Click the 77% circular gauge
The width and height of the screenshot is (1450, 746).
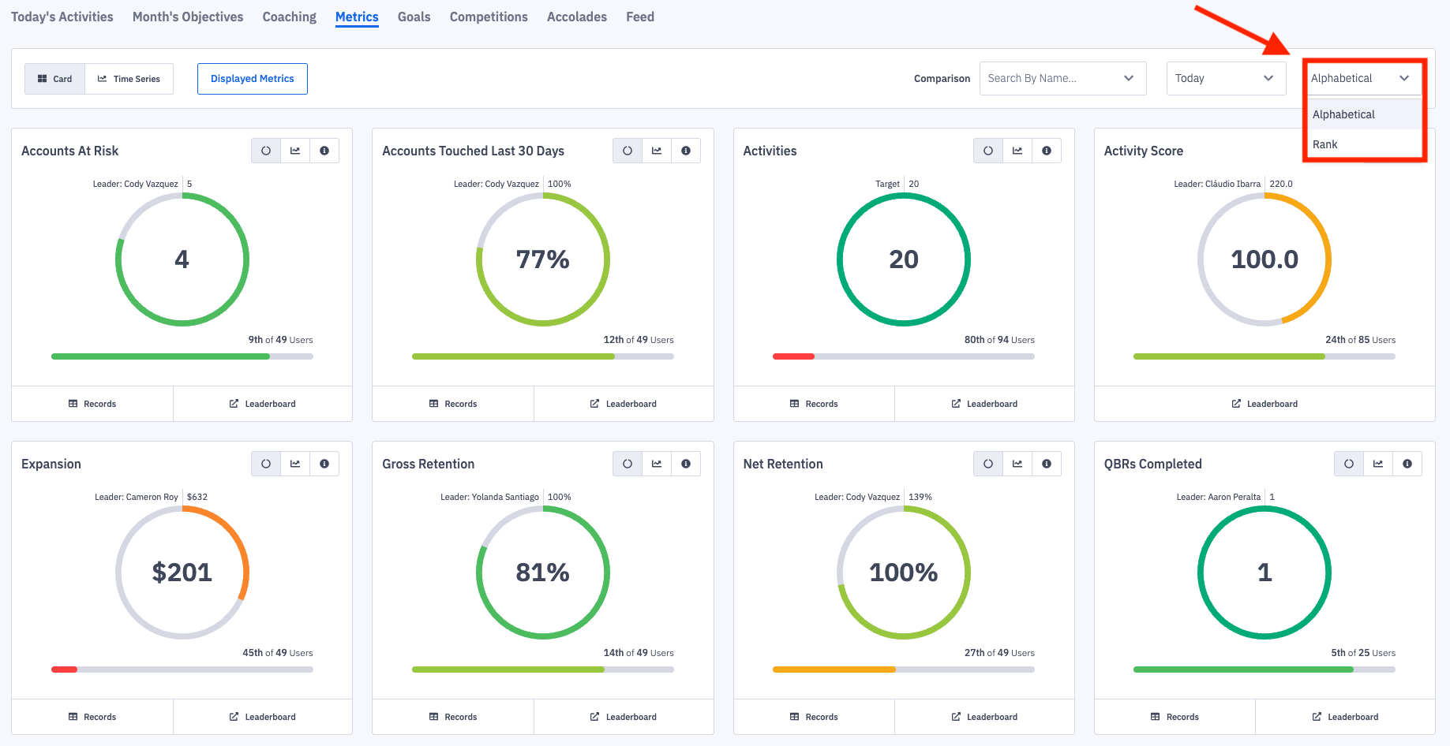point(543,259)
